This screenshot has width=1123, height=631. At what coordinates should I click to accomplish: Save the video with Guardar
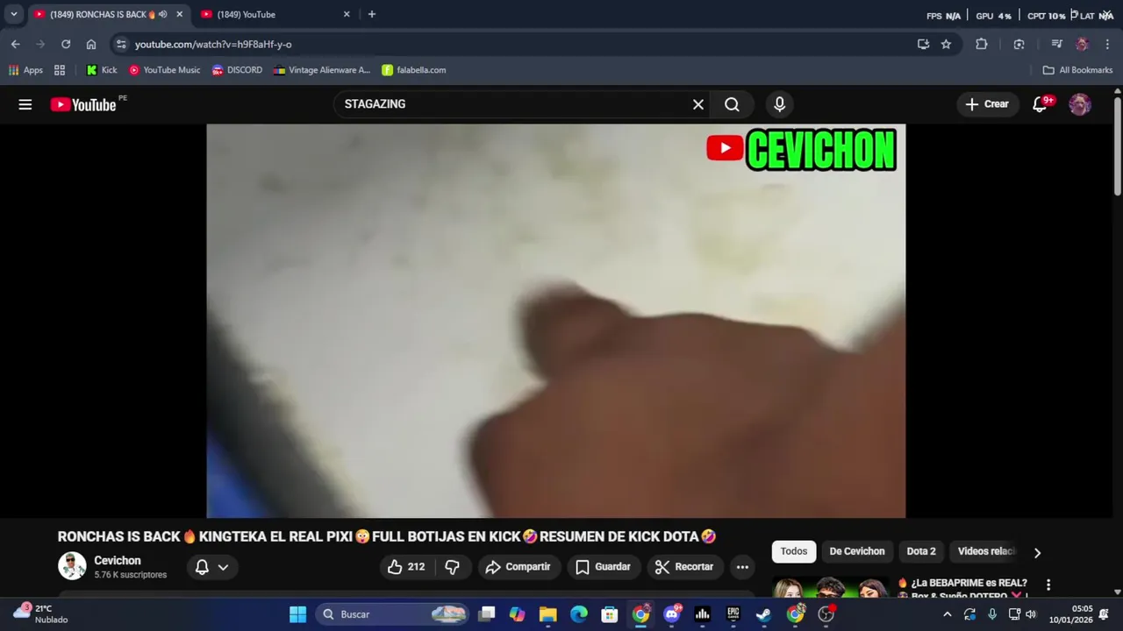[604, 567]
